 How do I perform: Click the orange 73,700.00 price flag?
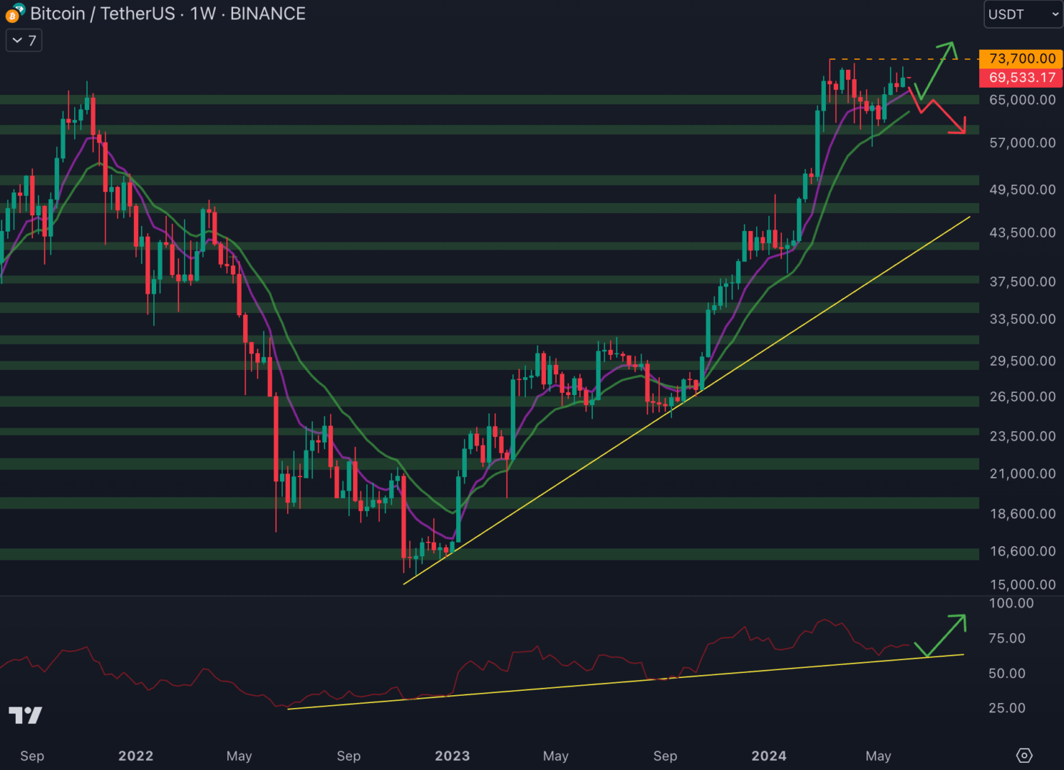pos(1021,58)
